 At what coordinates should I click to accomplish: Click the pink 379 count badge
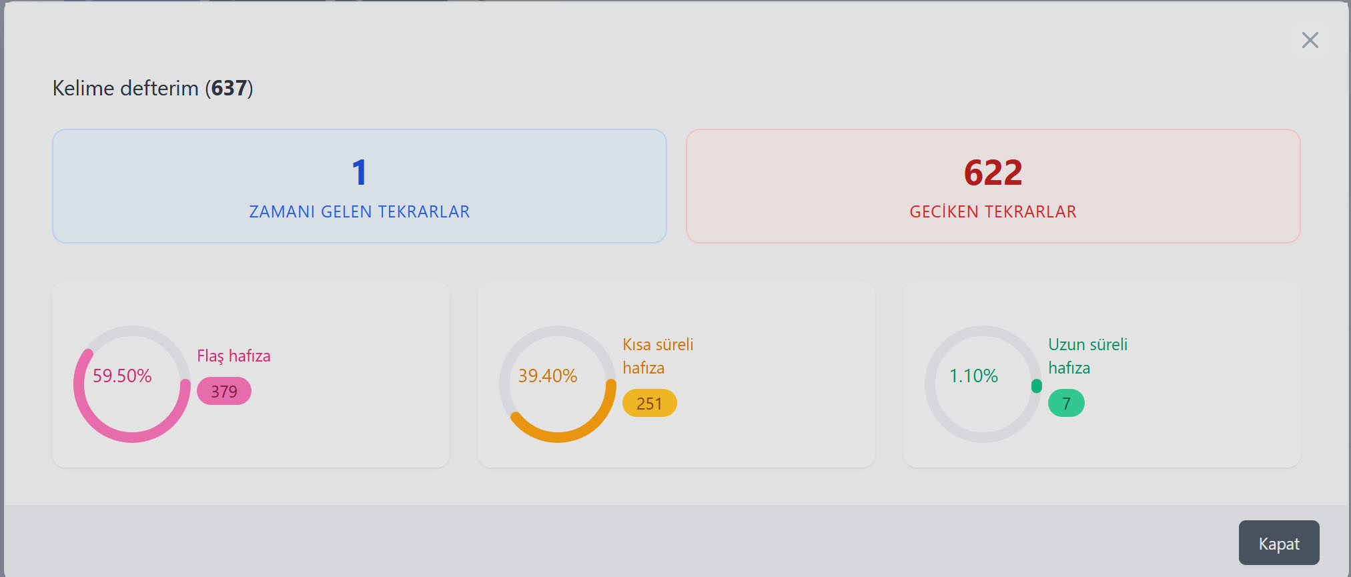point(224,392)
